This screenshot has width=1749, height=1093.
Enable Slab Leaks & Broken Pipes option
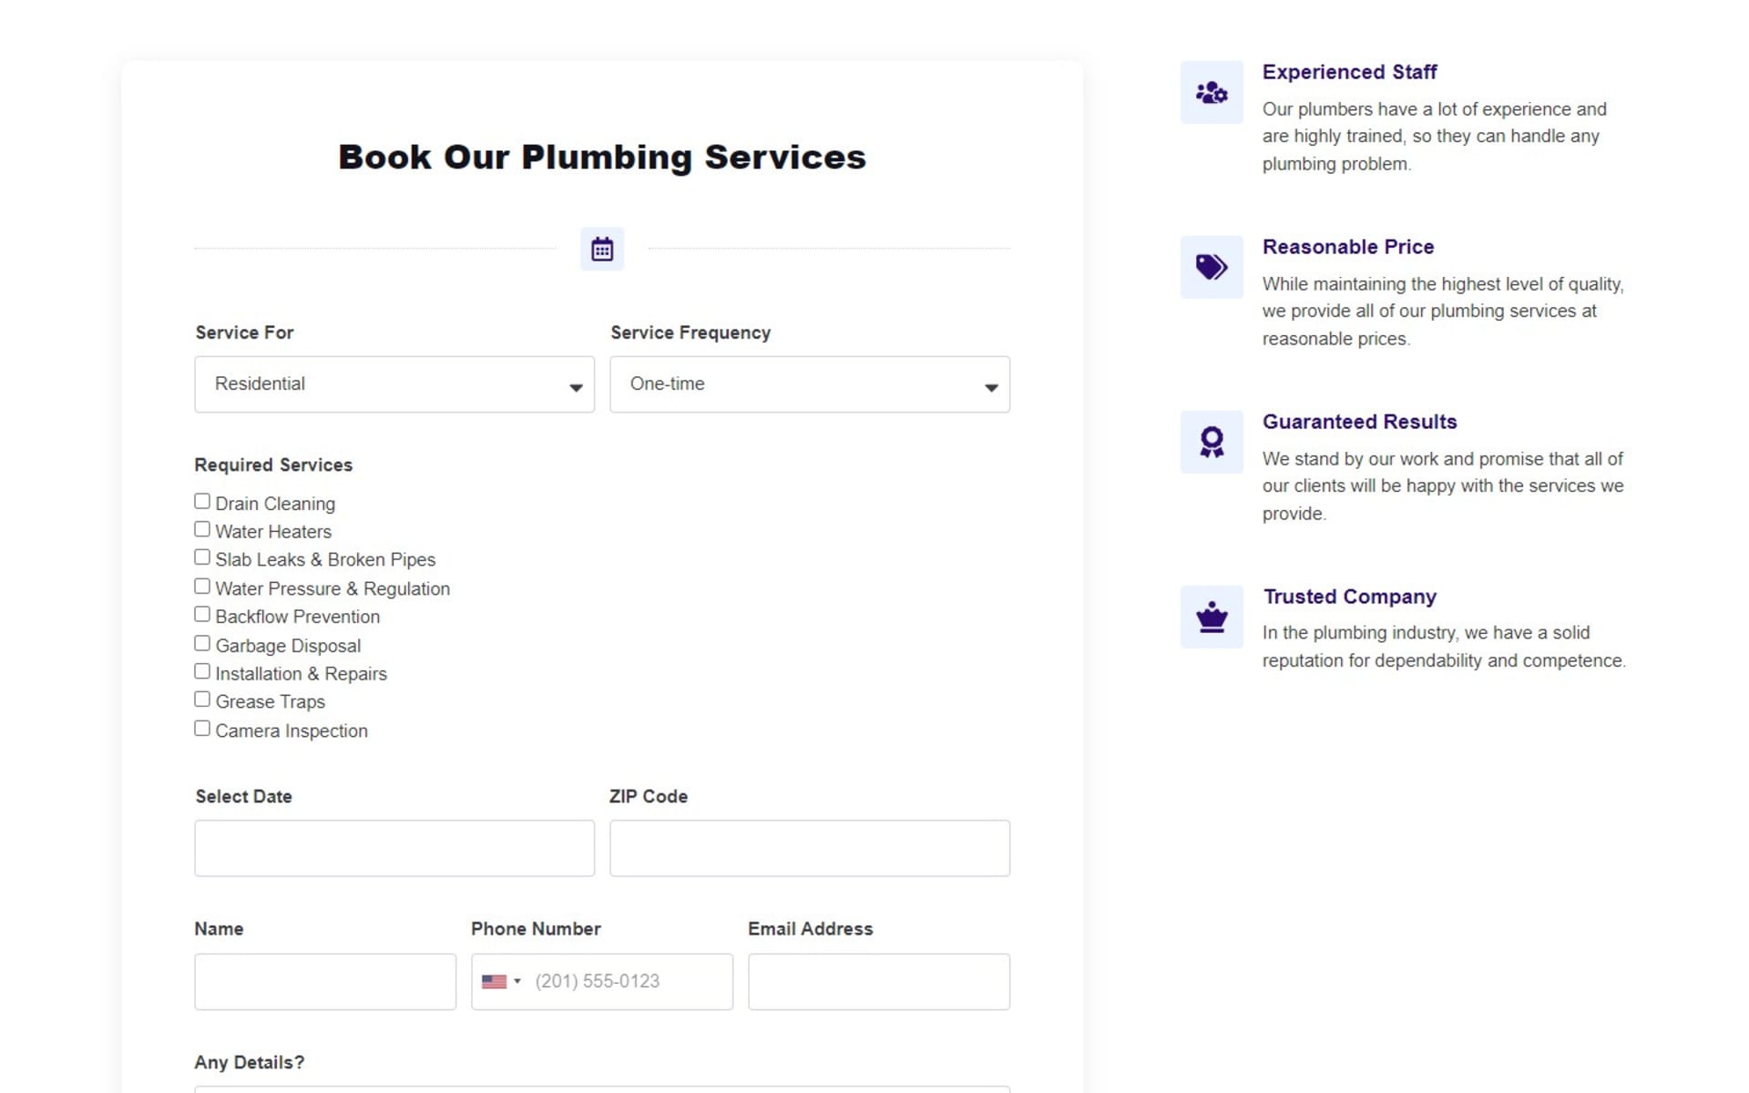click(x=202, y=557)
